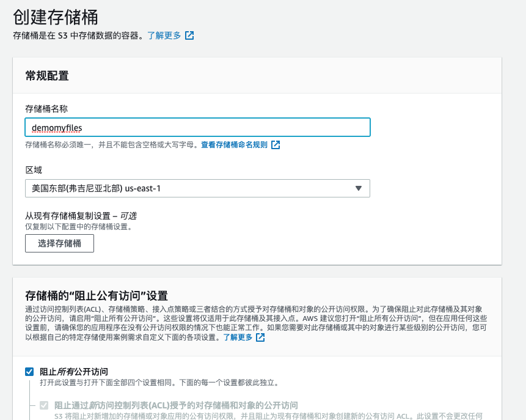Focus the 存储桶名称 input field
Image resolution: width=526 pixels, height=420 pixels.
pos(197,127)
